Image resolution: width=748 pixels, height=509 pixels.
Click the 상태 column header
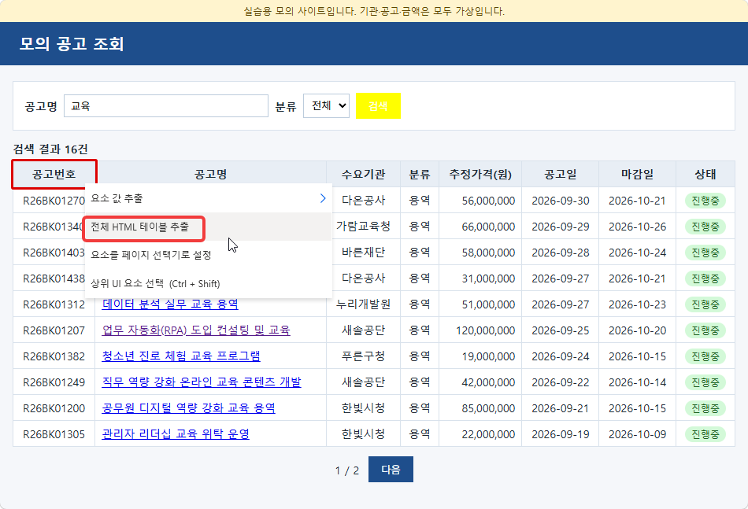pos(705,175)
